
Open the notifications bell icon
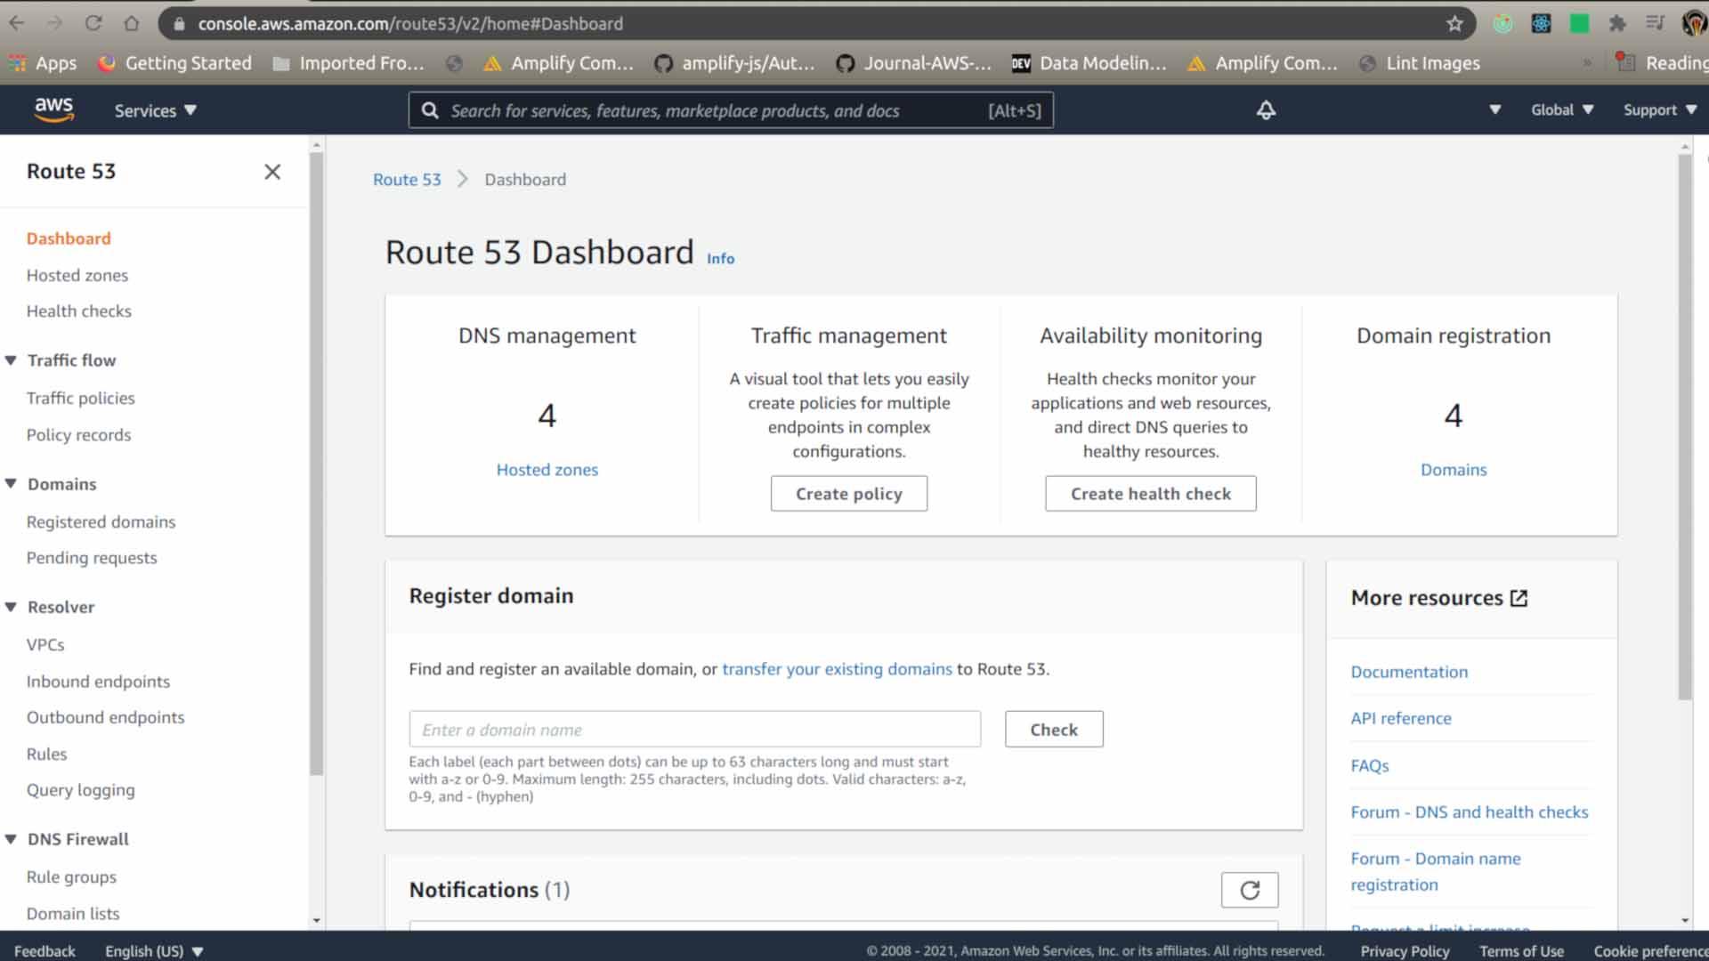click(x=1266, y=110)
